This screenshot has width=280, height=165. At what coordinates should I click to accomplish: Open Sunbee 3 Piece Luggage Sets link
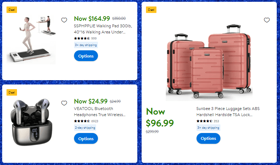click(228, 111)
